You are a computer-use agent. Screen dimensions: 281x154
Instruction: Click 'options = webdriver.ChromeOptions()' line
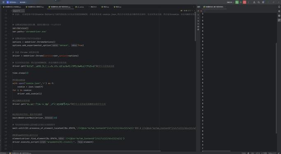(34, 42)
